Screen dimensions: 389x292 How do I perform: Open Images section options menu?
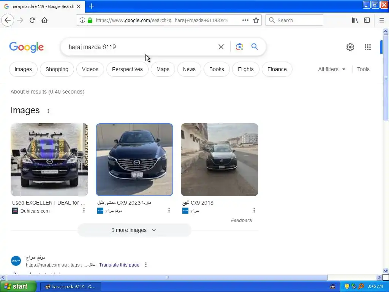[48, 111]
